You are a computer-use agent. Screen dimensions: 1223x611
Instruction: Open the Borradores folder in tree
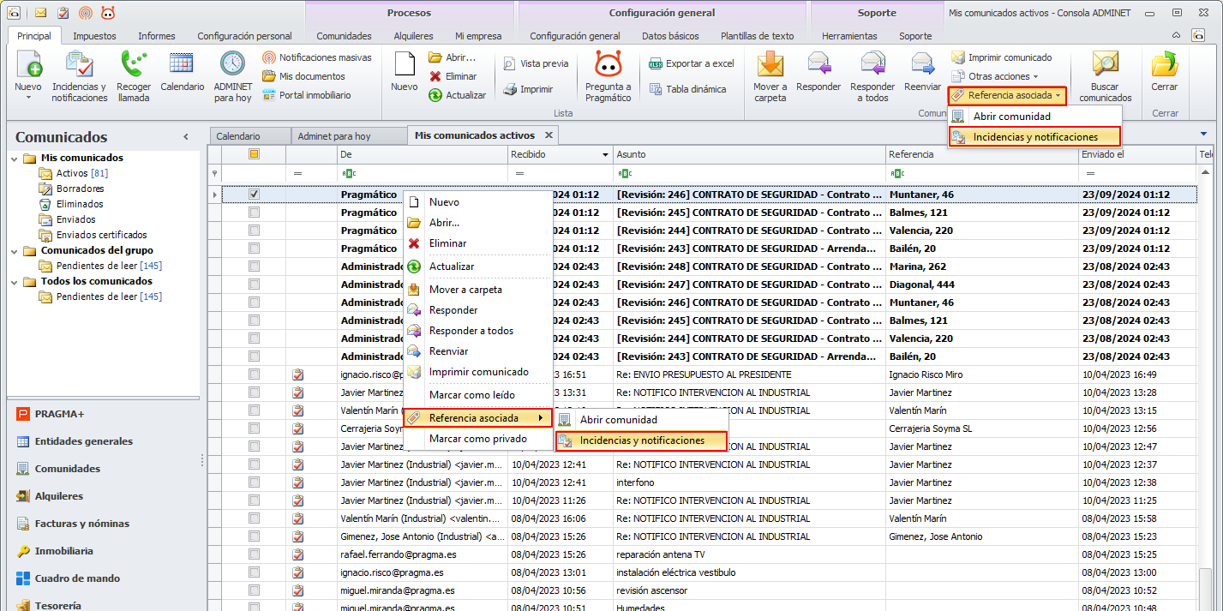[x=80, y=189]
